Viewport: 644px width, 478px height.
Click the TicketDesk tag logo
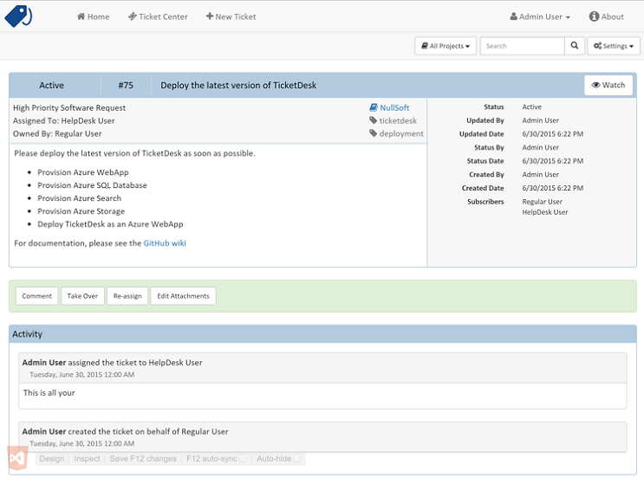click(x=18, y=16)
